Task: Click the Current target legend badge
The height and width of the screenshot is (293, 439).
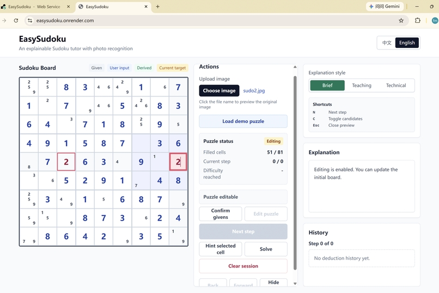Action: (x=173, y=68)
